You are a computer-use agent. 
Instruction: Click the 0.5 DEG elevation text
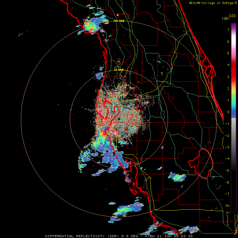(x=130, y=236)
